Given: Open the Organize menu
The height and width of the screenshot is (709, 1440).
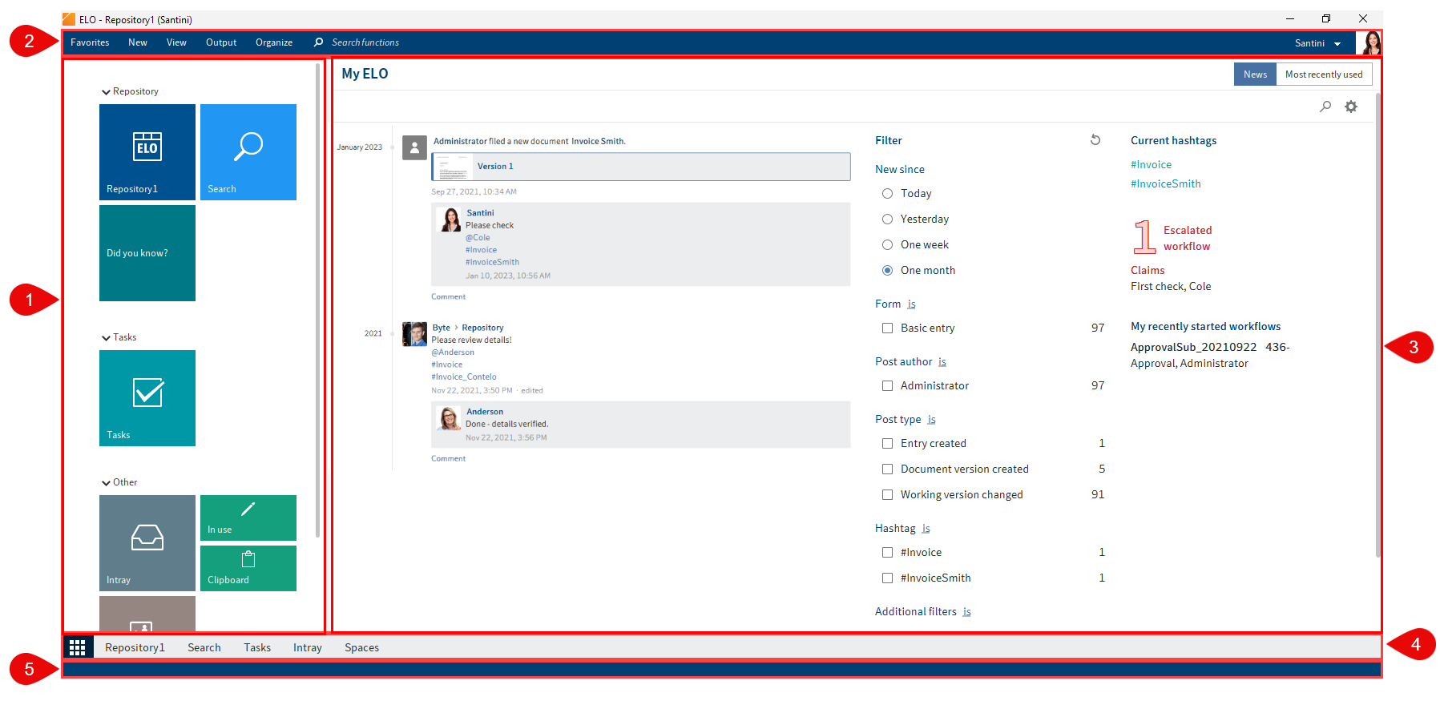Looking at the screenshot, I should click(274, 42).
